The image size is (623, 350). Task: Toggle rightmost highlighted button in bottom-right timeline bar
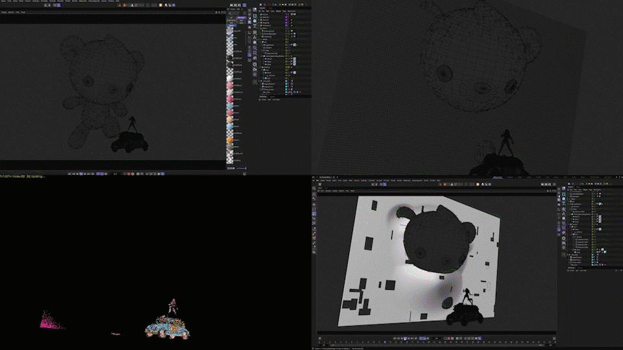480,338
